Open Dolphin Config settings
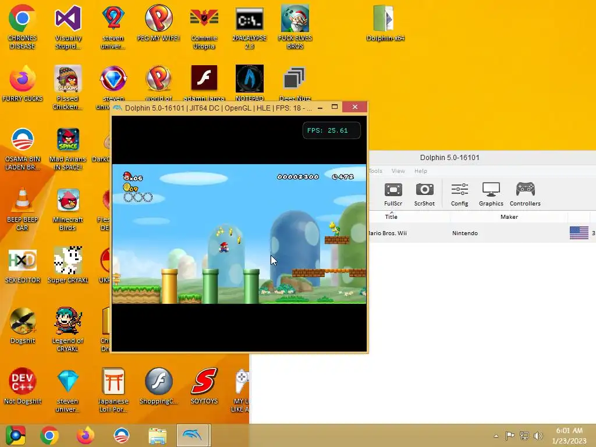This screenshot has height=447, width=596. click(459, 194)
